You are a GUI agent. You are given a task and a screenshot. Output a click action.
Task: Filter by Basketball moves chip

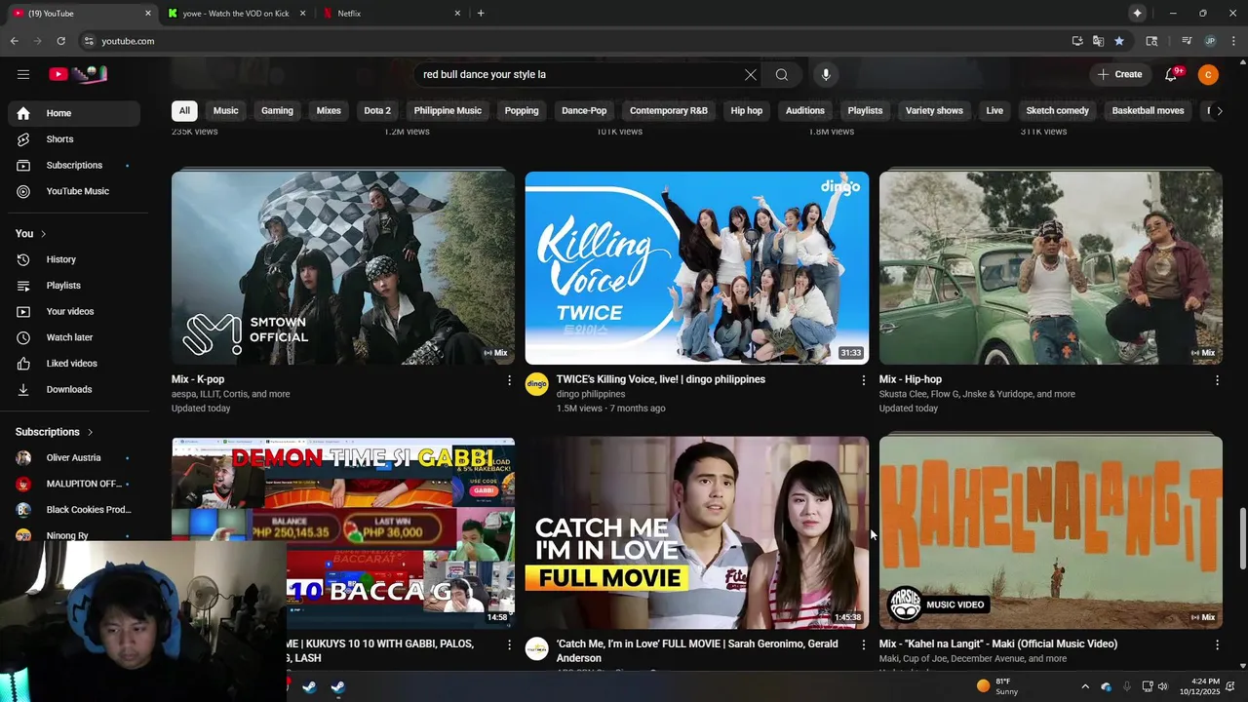(1148, 110)
